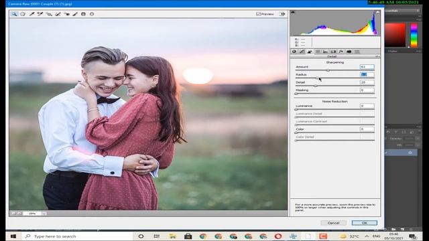
Task: Toggle shadow clipping warning on histogram
Action: [293, 12]
